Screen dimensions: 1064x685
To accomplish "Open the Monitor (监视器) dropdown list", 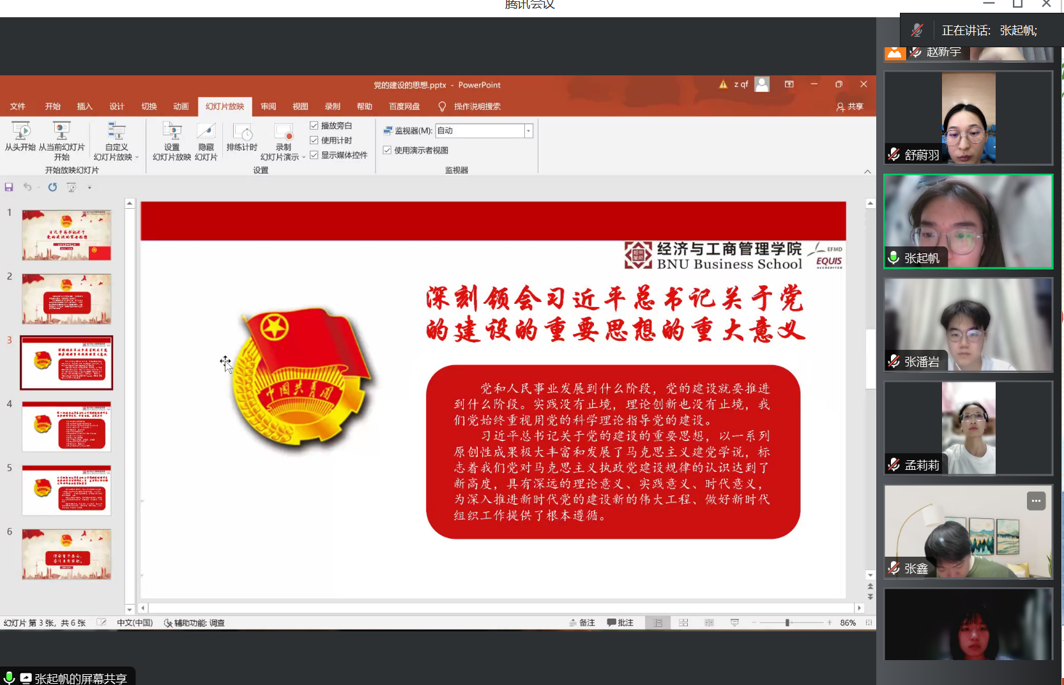I will click(528, 131).
